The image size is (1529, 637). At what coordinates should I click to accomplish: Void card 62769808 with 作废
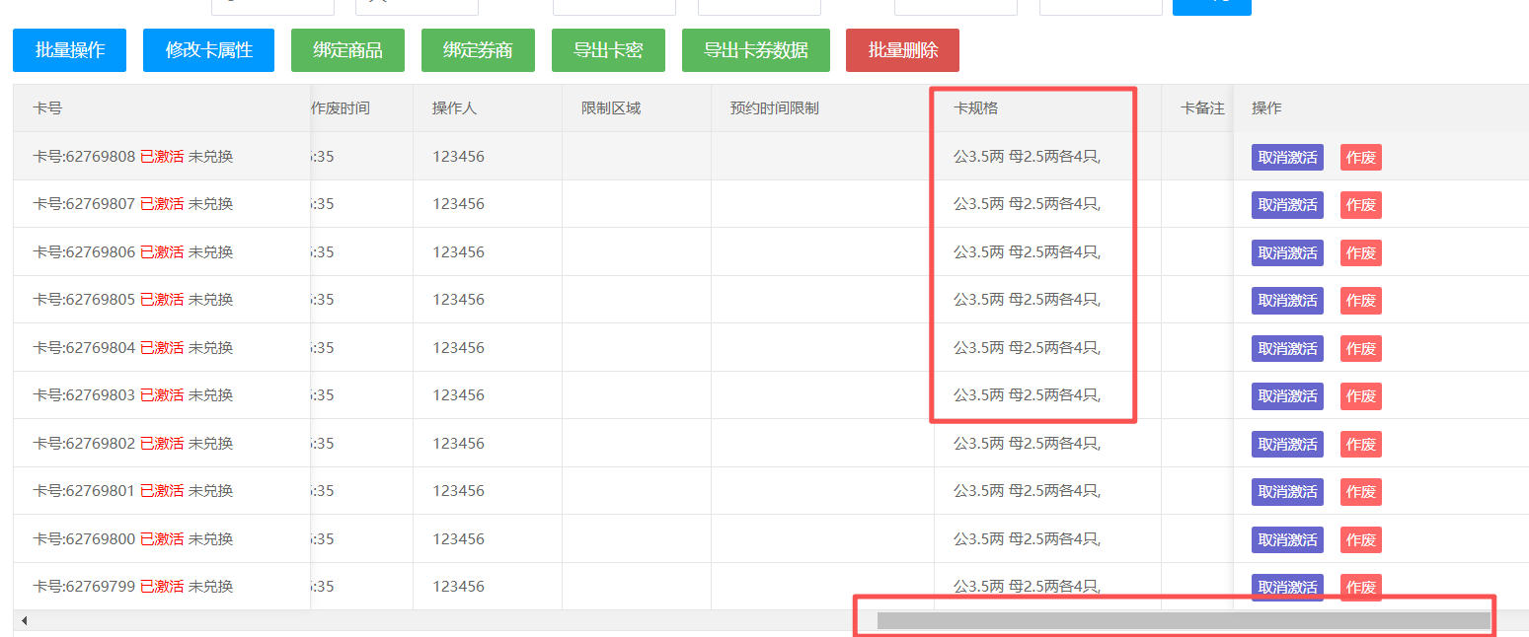tap(1360, 158)
